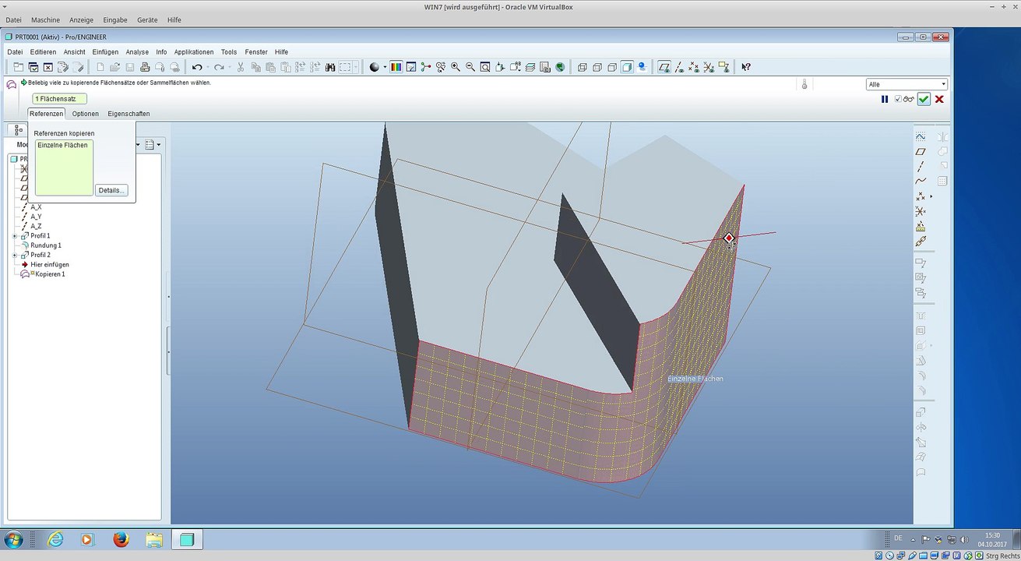Click the zoom-in magnifier icon
Screen dimensions: 1021x561
[x=456, y=68]
